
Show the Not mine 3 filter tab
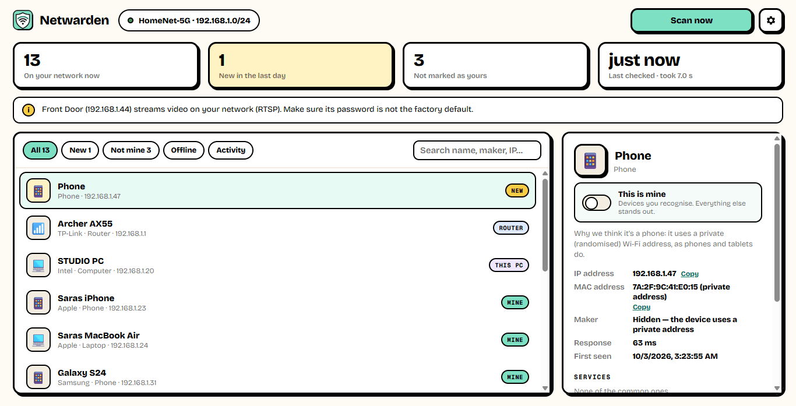pos(131,150)
